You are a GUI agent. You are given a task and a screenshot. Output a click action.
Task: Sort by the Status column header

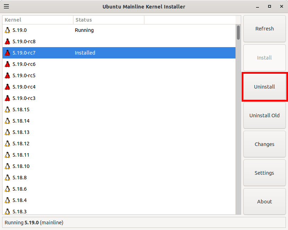click(109, 20)
